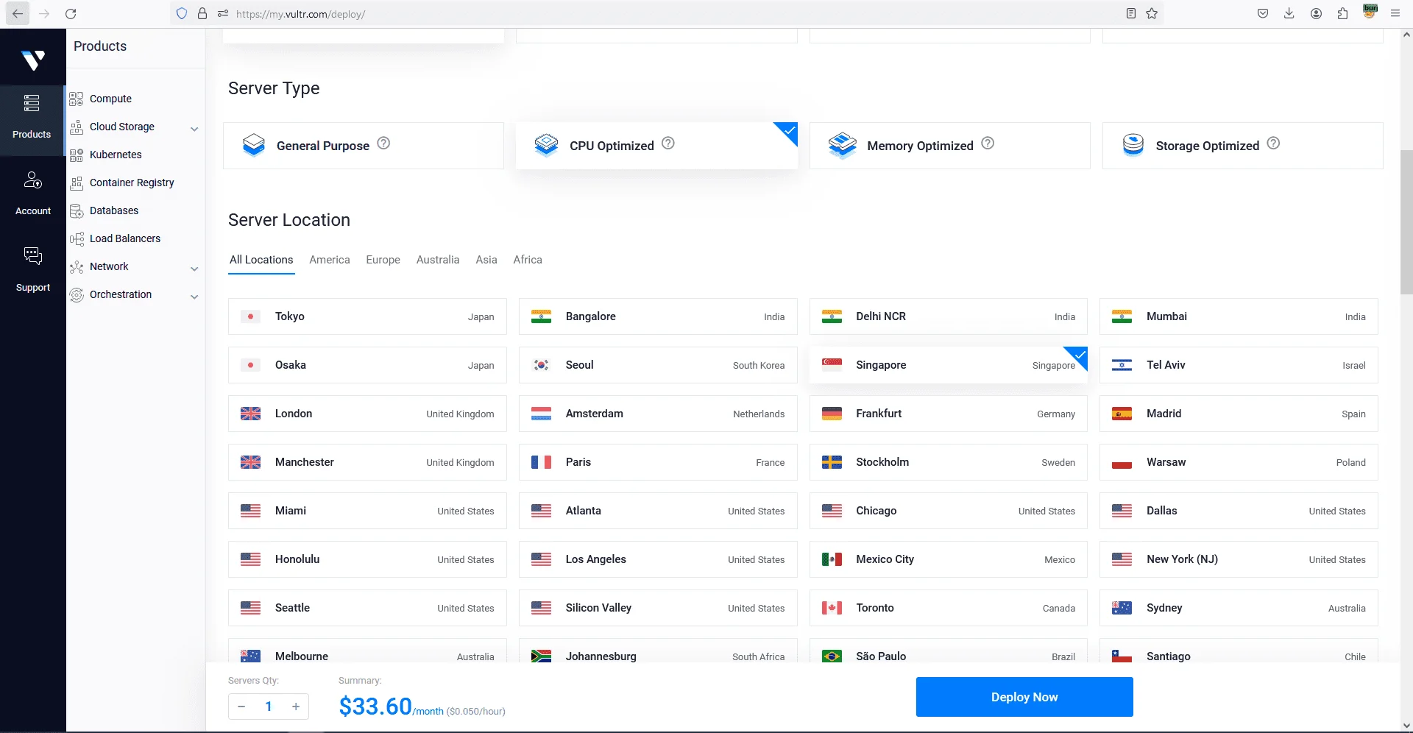Open the Container Registry link
The width and height of the screenshot is (1413, 733).
click(x=132, y=183)
